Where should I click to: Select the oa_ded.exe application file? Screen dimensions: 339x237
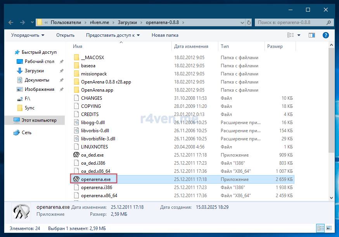pos(92,155)
